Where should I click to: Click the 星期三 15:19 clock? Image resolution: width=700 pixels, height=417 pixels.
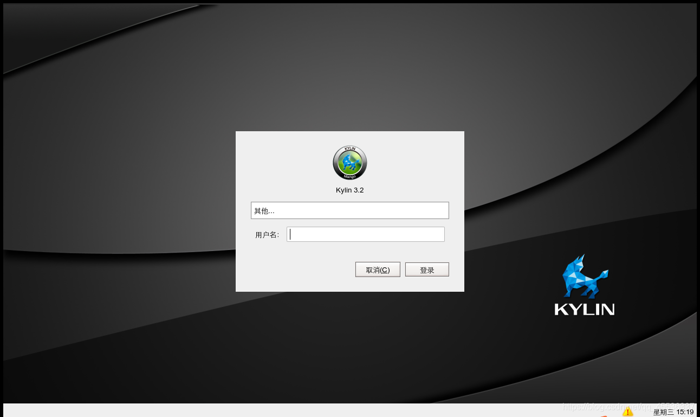673,412
